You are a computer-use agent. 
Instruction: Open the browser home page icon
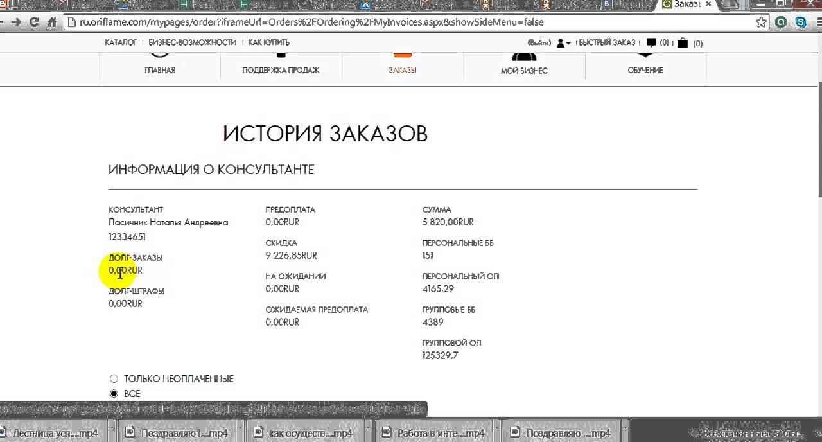[x=52, y=22]
